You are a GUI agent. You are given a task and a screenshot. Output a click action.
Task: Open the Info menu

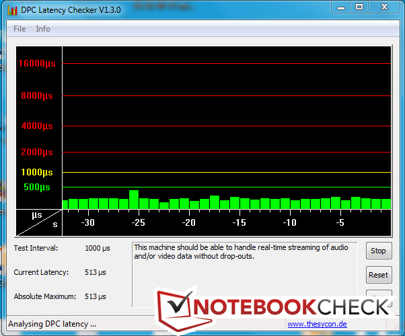(43, 29)
